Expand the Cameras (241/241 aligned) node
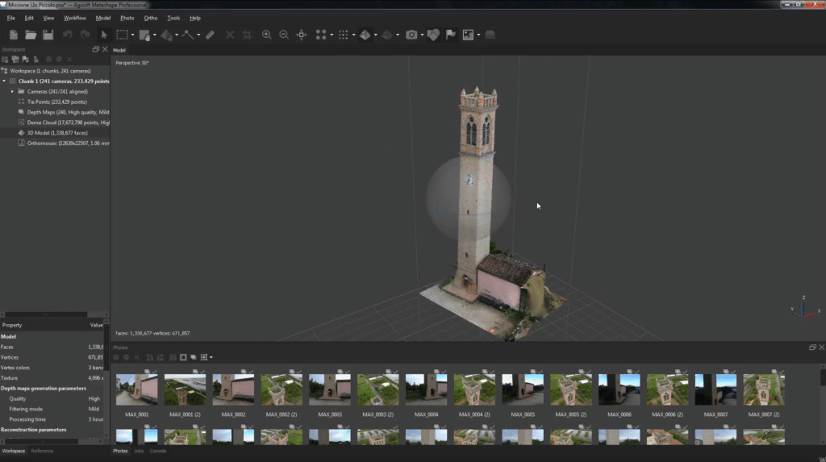Screen dimensions: 826x462 click(x=12, y=92)
